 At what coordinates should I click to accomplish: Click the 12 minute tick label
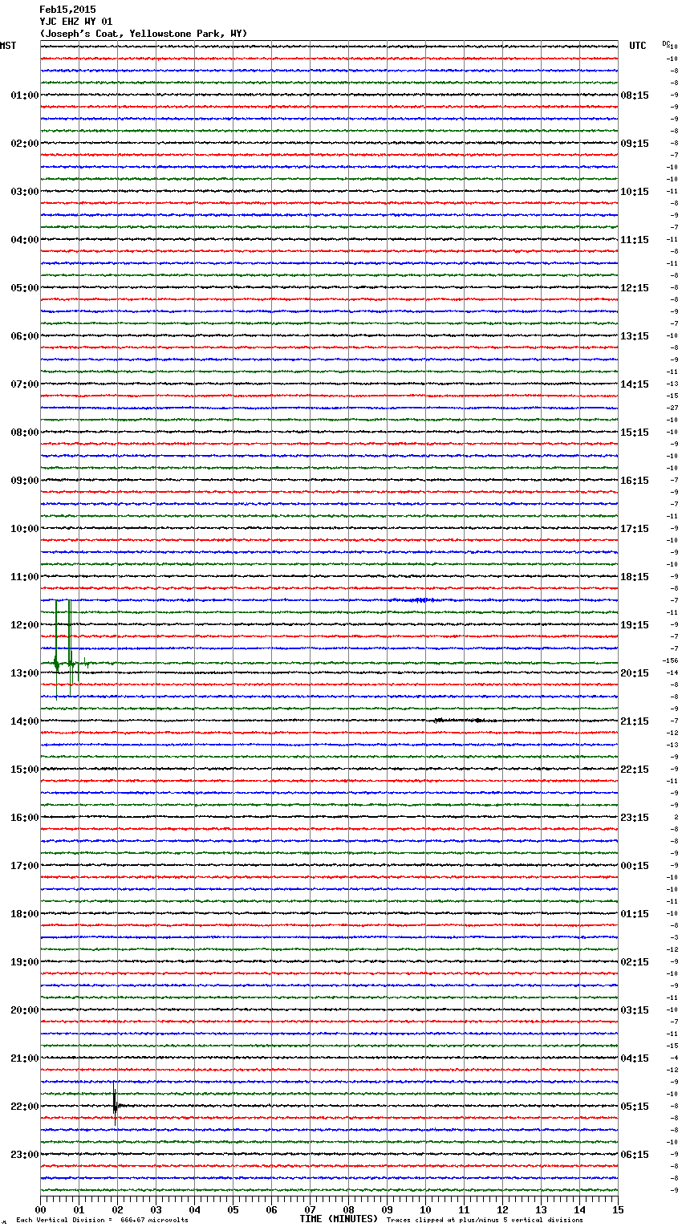click(x=502, y=1209)
